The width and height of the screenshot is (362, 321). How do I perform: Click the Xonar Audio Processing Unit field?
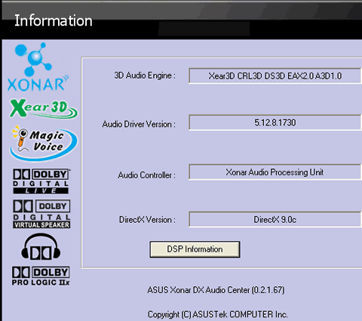(x=275, y=172)
